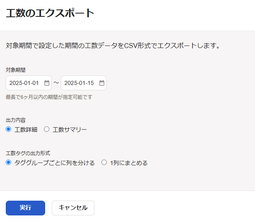Click the 対象期間 section label
Viewport: 255px width, 222px height.
(x=16, y=70)
